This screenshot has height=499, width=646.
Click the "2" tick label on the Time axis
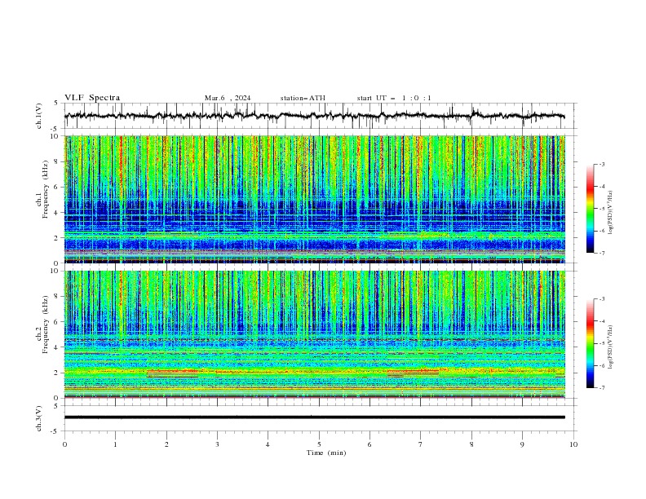point(166,444)
